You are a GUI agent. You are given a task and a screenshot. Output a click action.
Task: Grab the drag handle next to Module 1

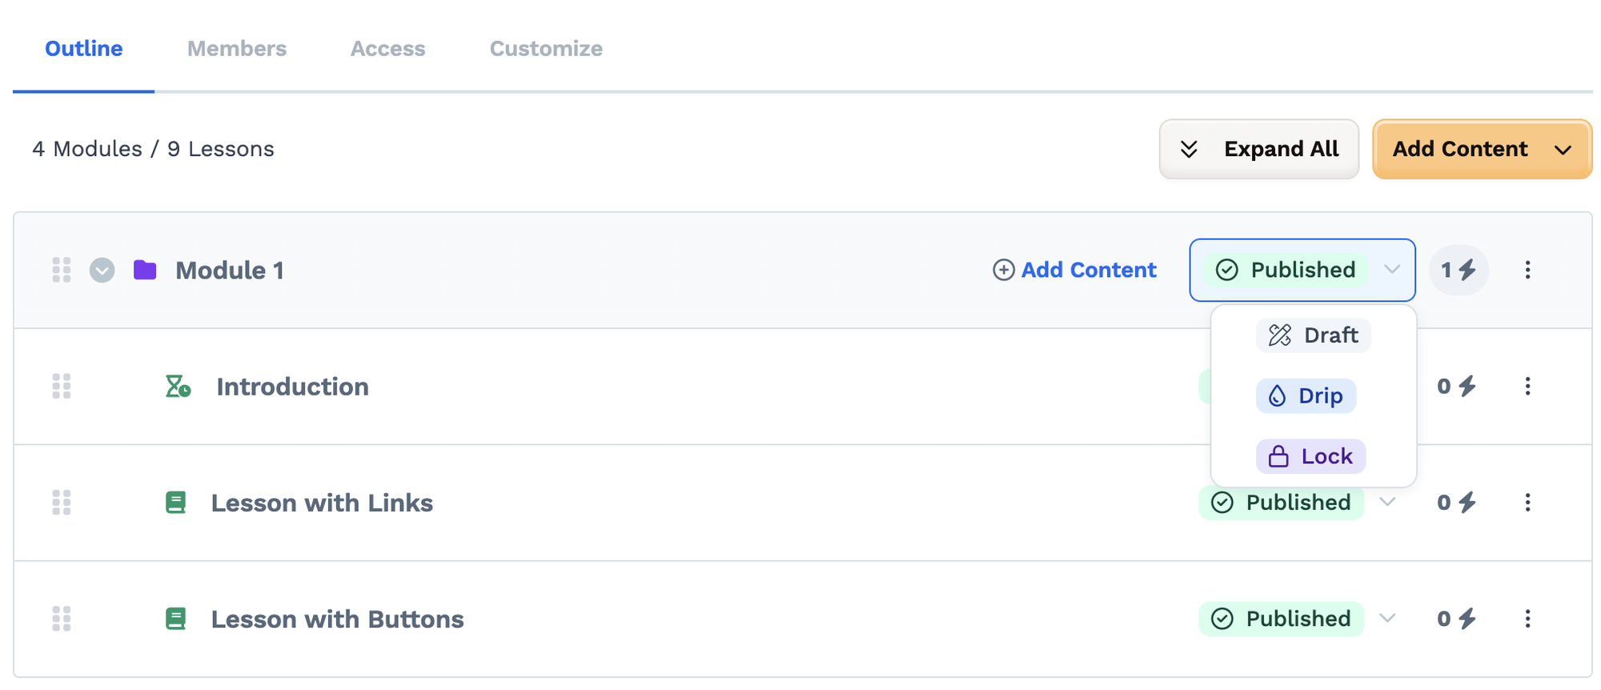pyautogui.click(x=62, y=270)
